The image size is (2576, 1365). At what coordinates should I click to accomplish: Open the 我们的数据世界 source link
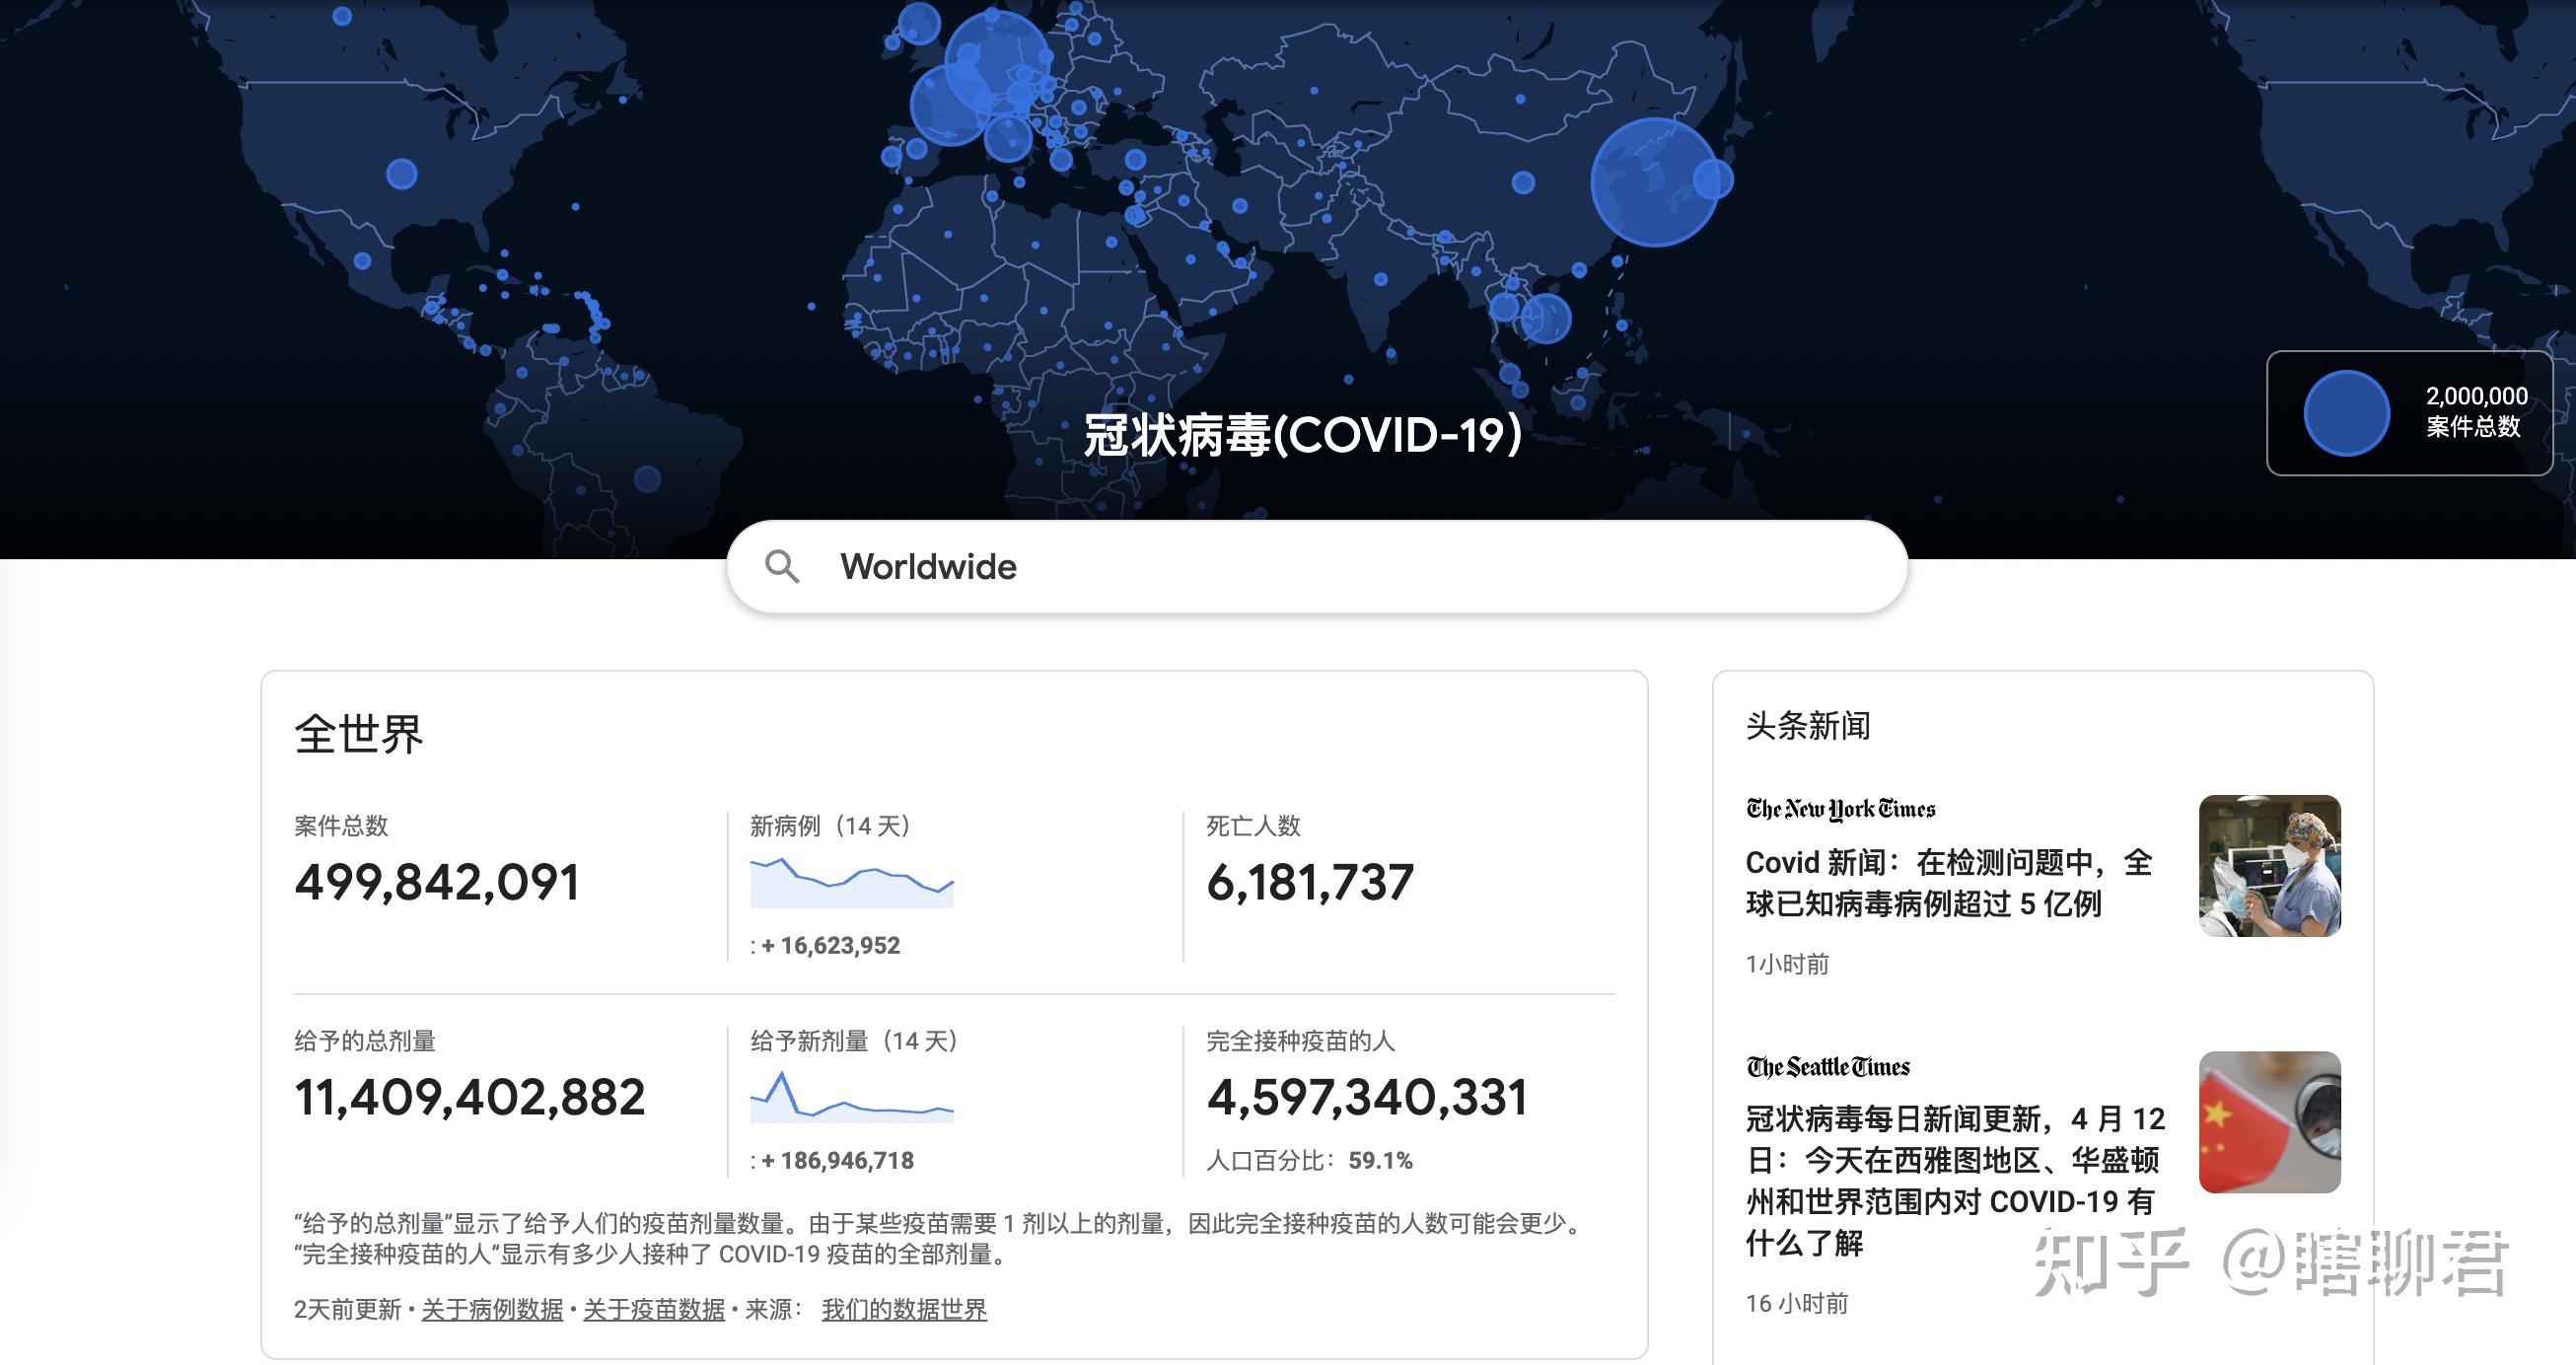[x=904, y=1309]
